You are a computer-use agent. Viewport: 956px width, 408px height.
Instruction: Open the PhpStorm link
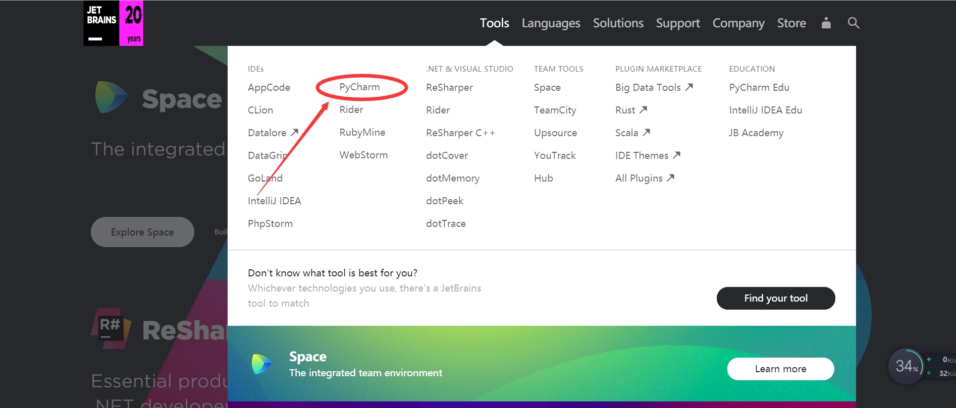coord(270,223)
